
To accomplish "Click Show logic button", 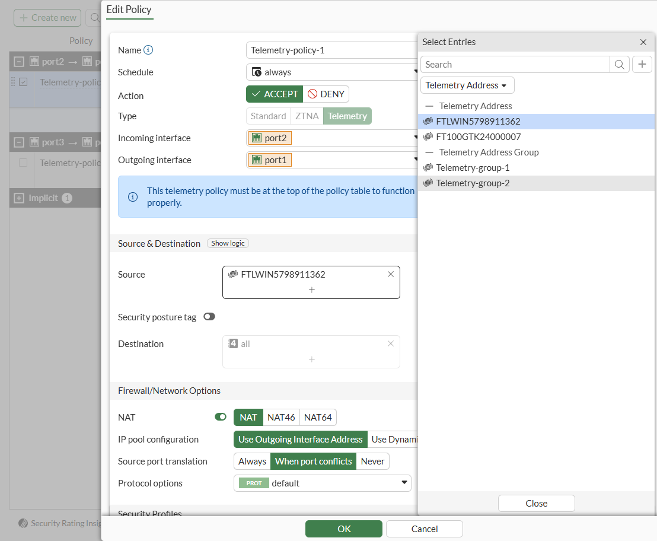I will pyautogui.click(x=228, y=243).
